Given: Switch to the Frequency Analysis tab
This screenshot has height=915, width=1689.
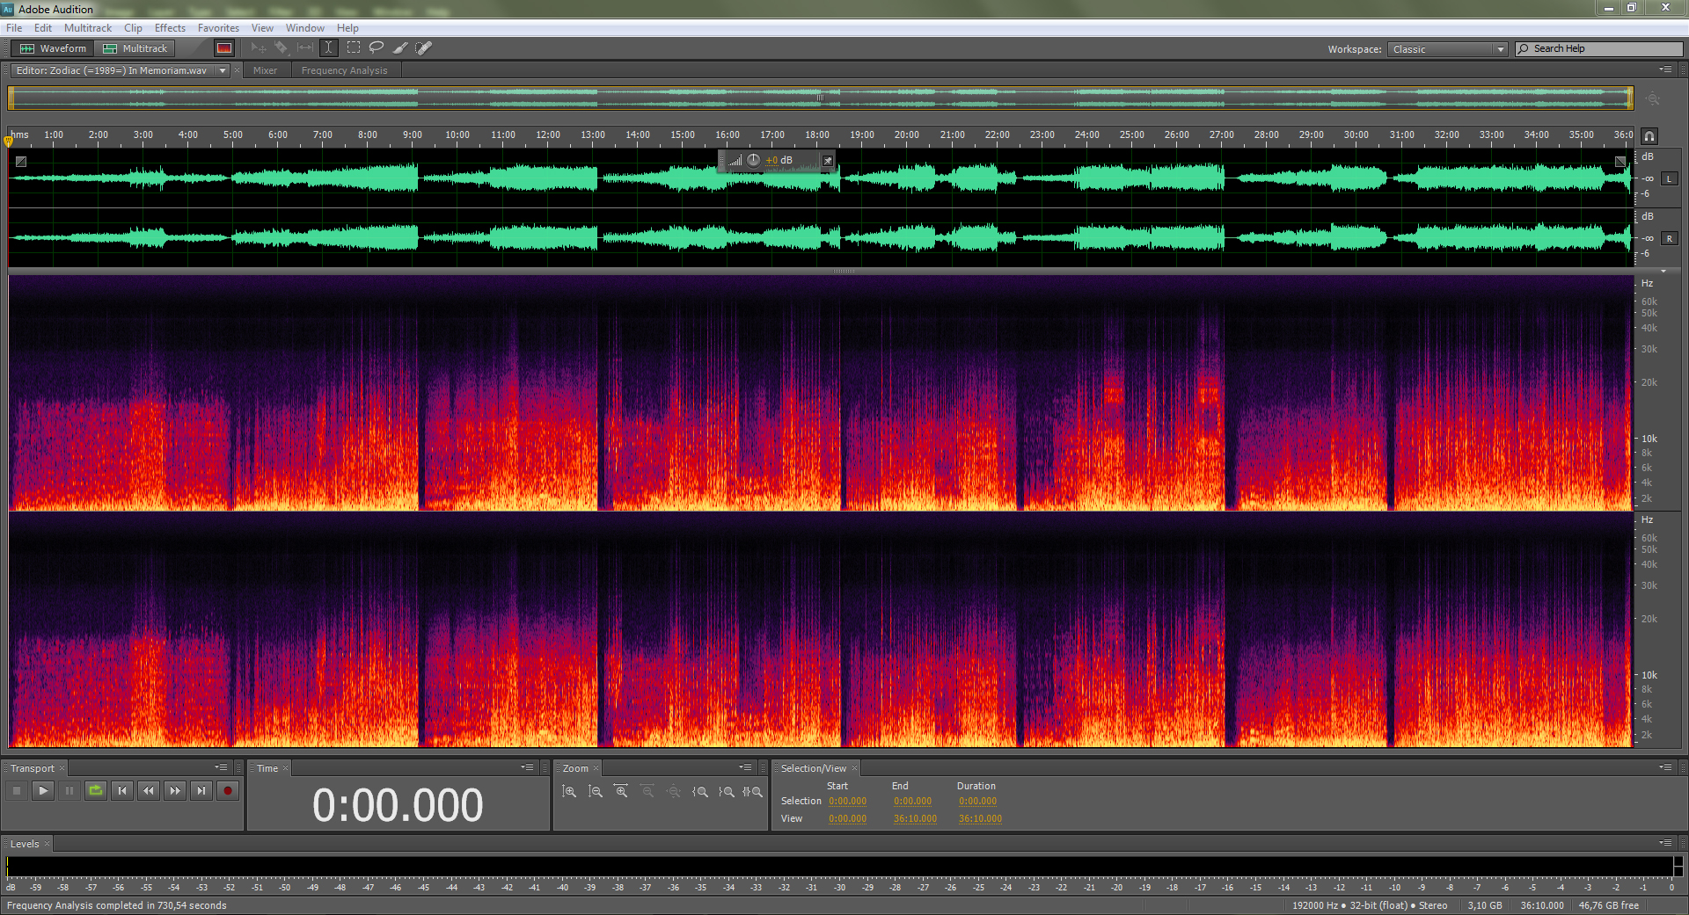Looking at the screenshot, I should click(344, 70).
